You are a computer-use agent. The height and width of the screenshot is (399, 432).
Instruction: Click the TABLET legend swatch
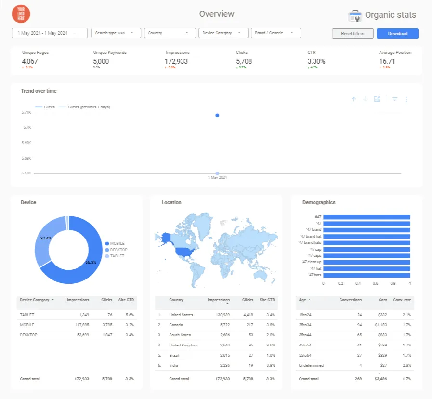[107, 256]
